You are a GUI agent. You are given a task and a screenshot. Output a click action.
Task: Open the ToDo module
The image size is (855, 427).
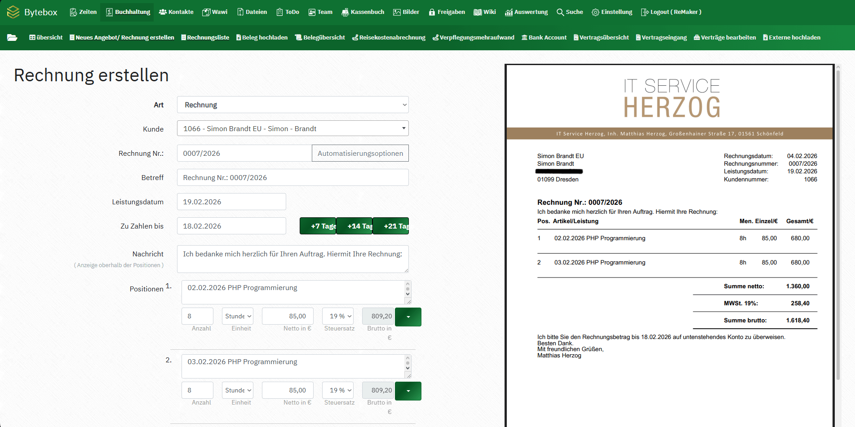point(288,12)
